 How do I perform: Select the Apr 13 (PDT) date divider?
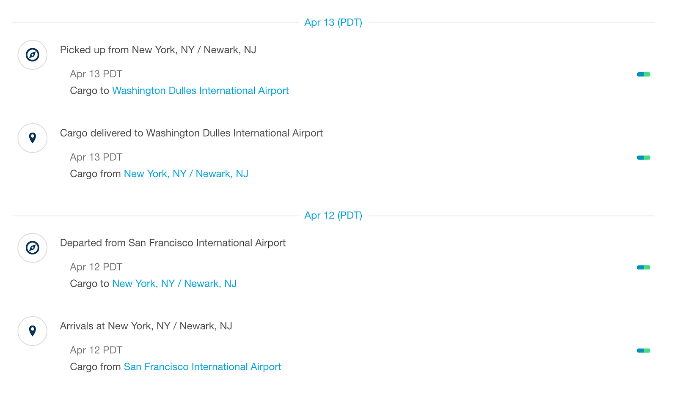[333, 22]
